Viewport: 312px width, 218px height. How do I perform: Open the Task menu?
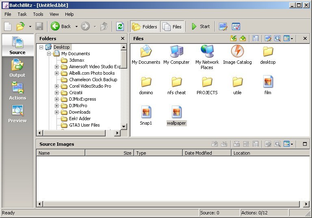pyautogui.click(x=22, y=14)
